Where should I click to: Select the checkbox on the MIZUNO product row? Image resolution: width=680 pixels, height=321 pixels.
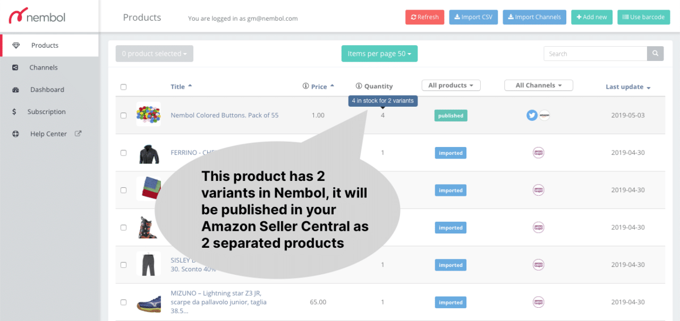tap(123, 302)
